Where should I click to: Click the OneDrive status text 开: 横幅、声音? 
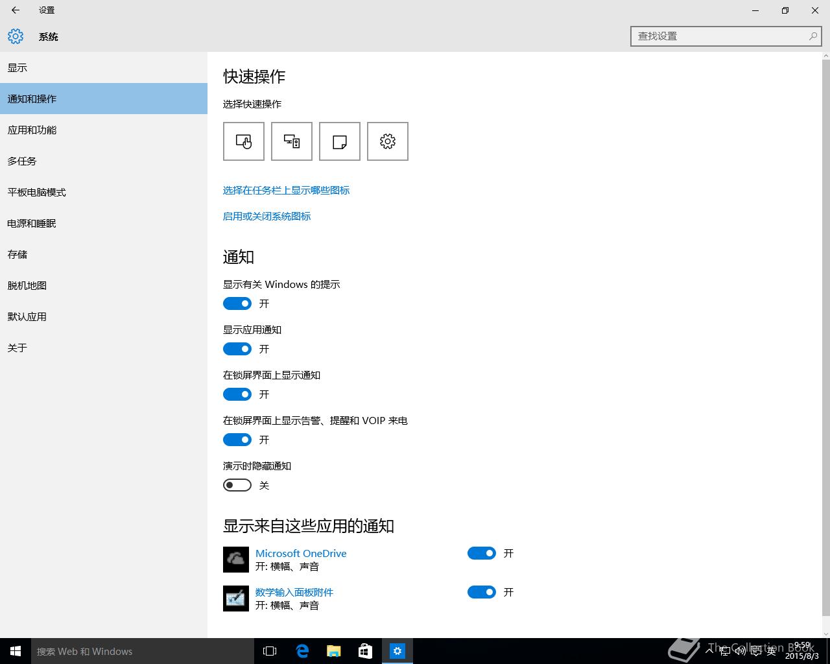(287, 566)
